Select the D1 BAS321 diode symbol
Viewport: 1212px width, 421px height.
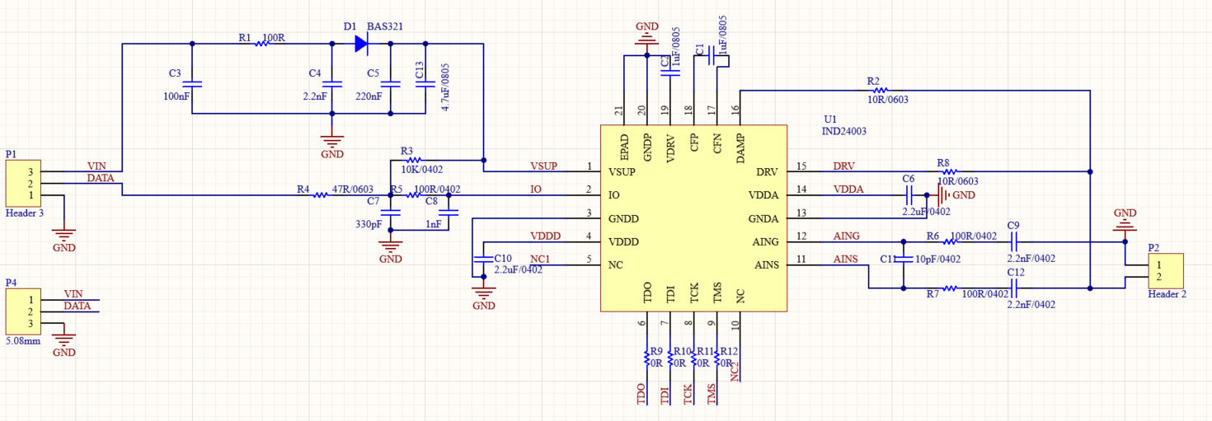361,44
